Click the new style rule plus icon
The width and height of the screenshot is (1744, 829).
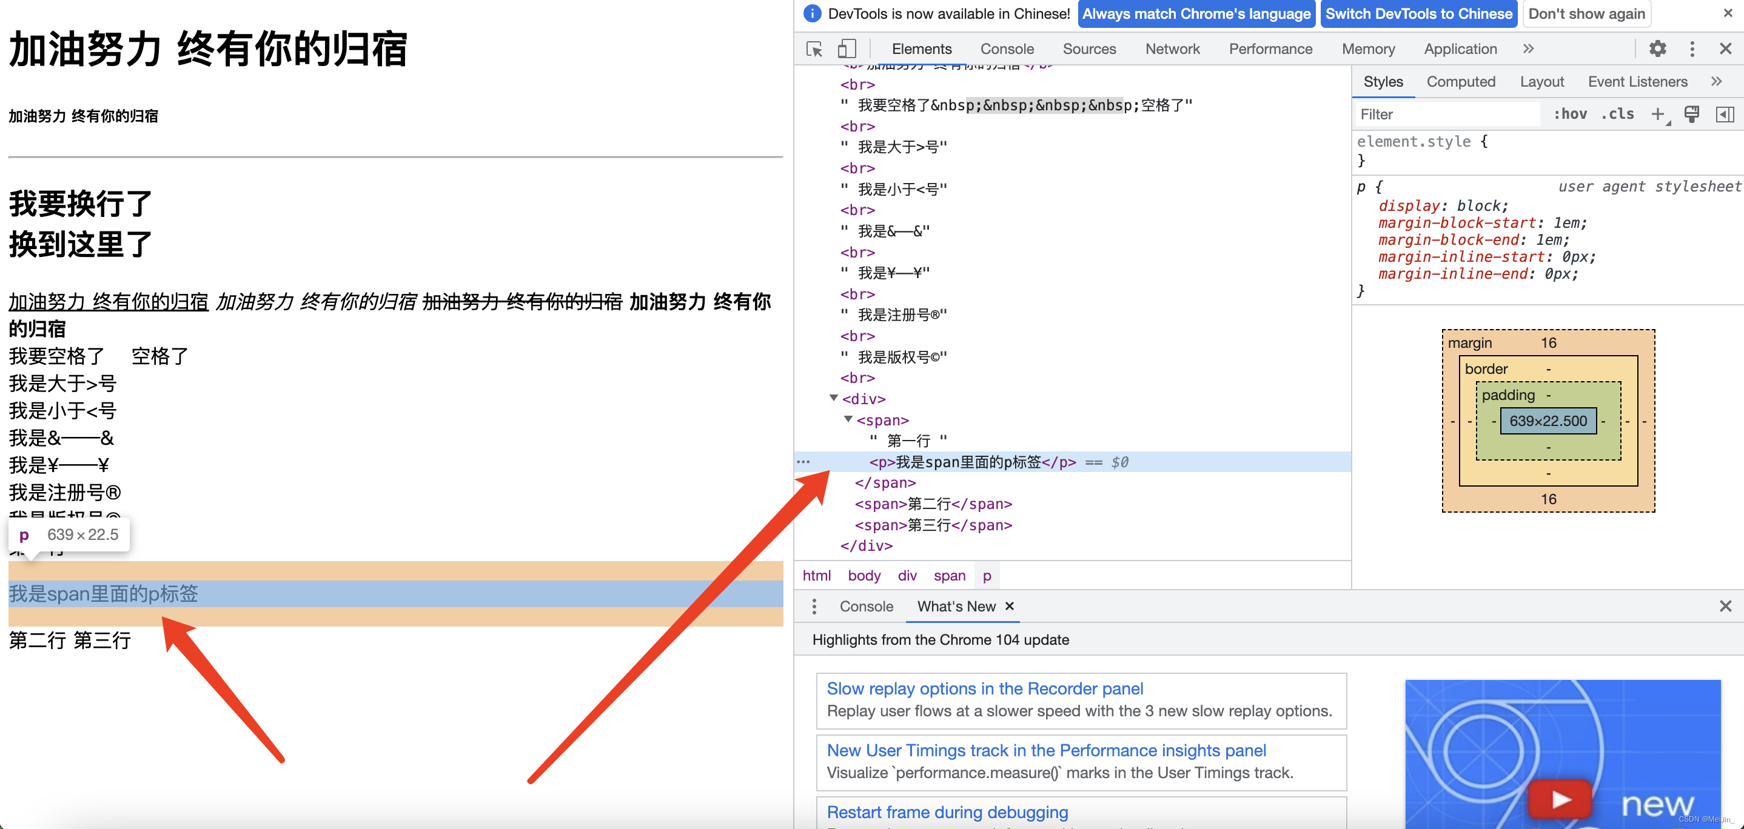click(1657, 115)
